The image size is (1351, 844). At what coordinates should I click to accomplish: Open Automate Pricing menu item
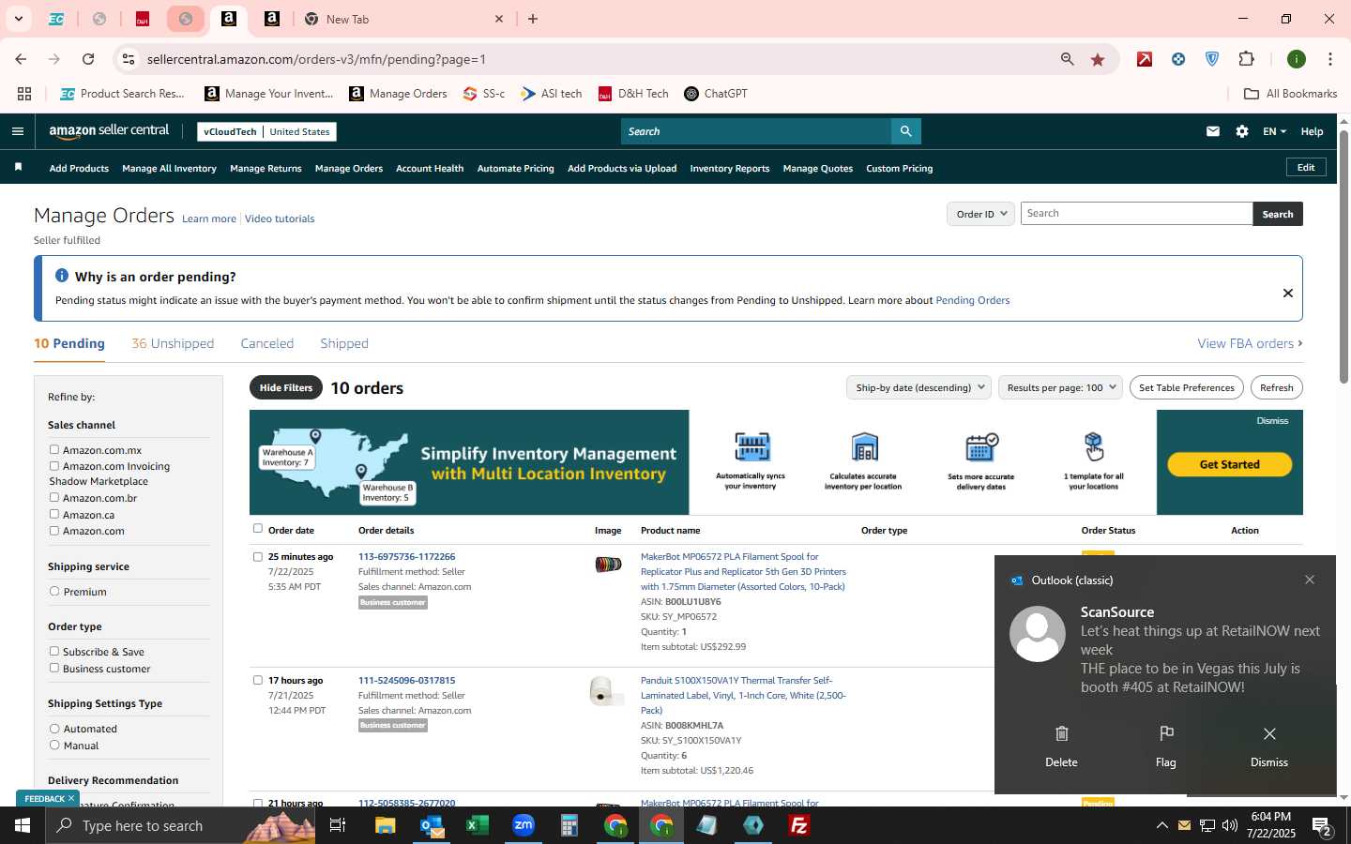click(x=515, y=169)
